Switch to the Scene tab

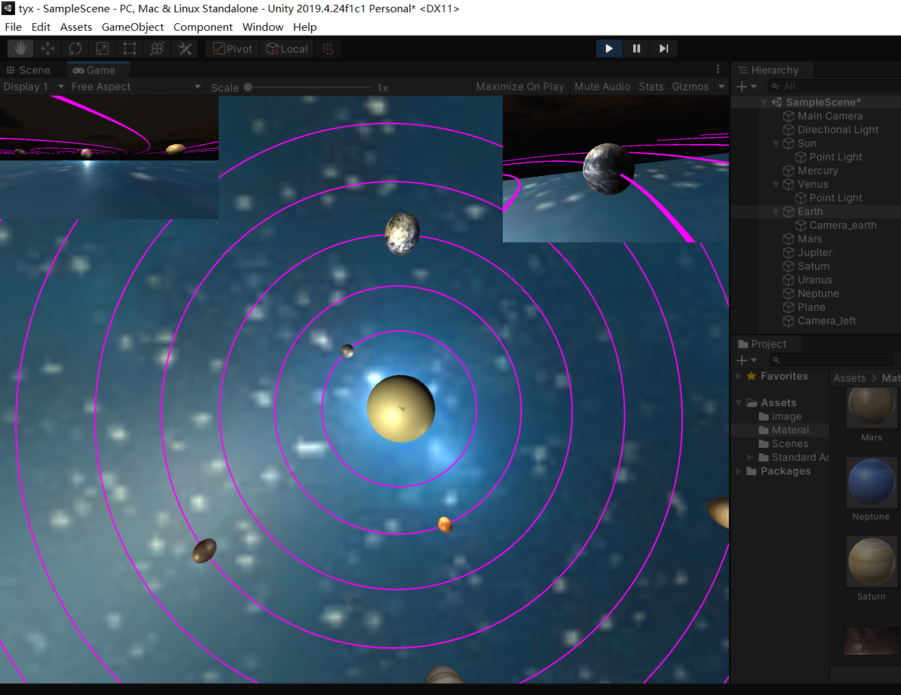29,70
